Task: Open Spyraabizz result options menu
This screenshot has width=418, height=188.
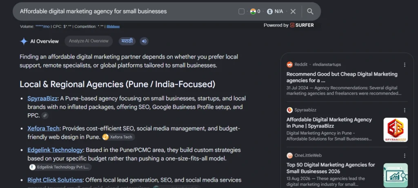Action: pyautogui.click(x=405, y=110)
